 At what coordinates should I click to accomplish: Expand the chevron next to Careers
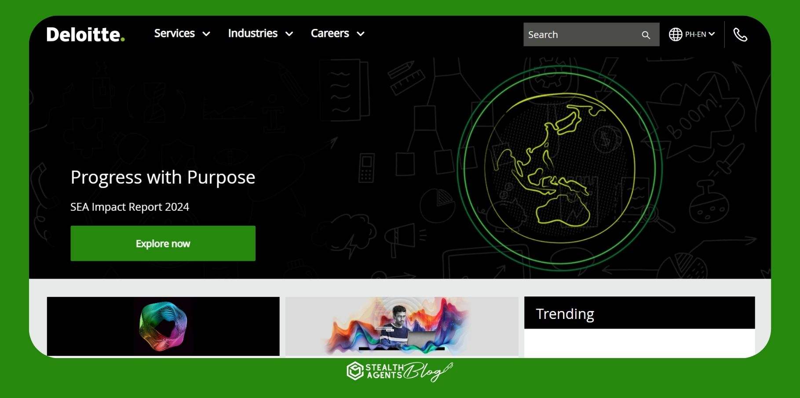click(361, 34)
